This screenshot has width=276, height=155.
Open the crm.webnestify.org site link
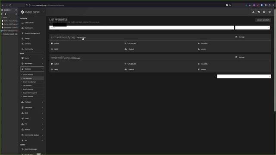[x=63, y=37]
